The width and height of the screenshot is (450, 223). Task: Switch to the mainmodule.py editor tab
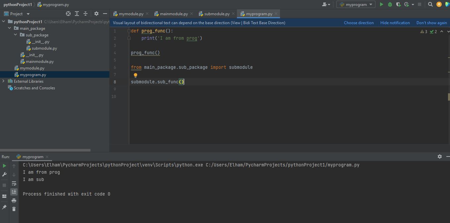coord(174,14)
